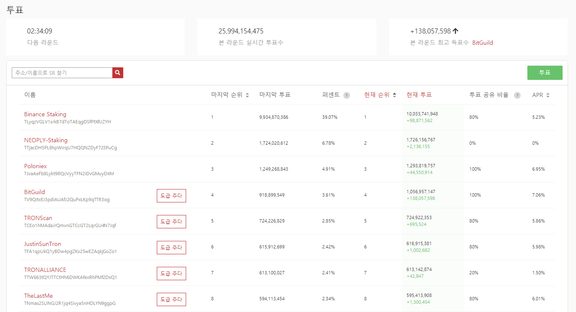Click the red search magnifier icon
This screenshot has width=576, height=312.
(x=118, y=73)
